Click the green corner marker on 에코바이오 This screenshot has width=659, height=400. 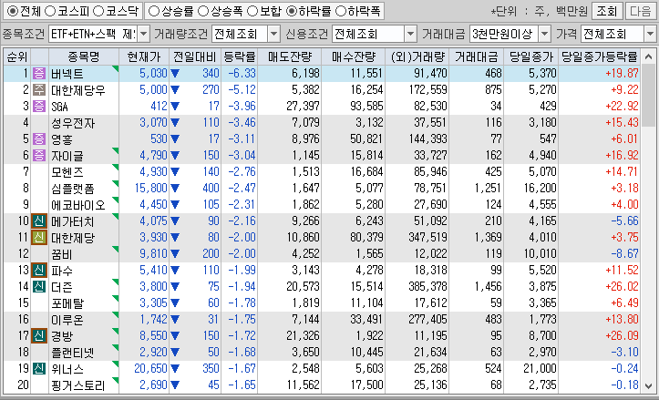(116, 200)
